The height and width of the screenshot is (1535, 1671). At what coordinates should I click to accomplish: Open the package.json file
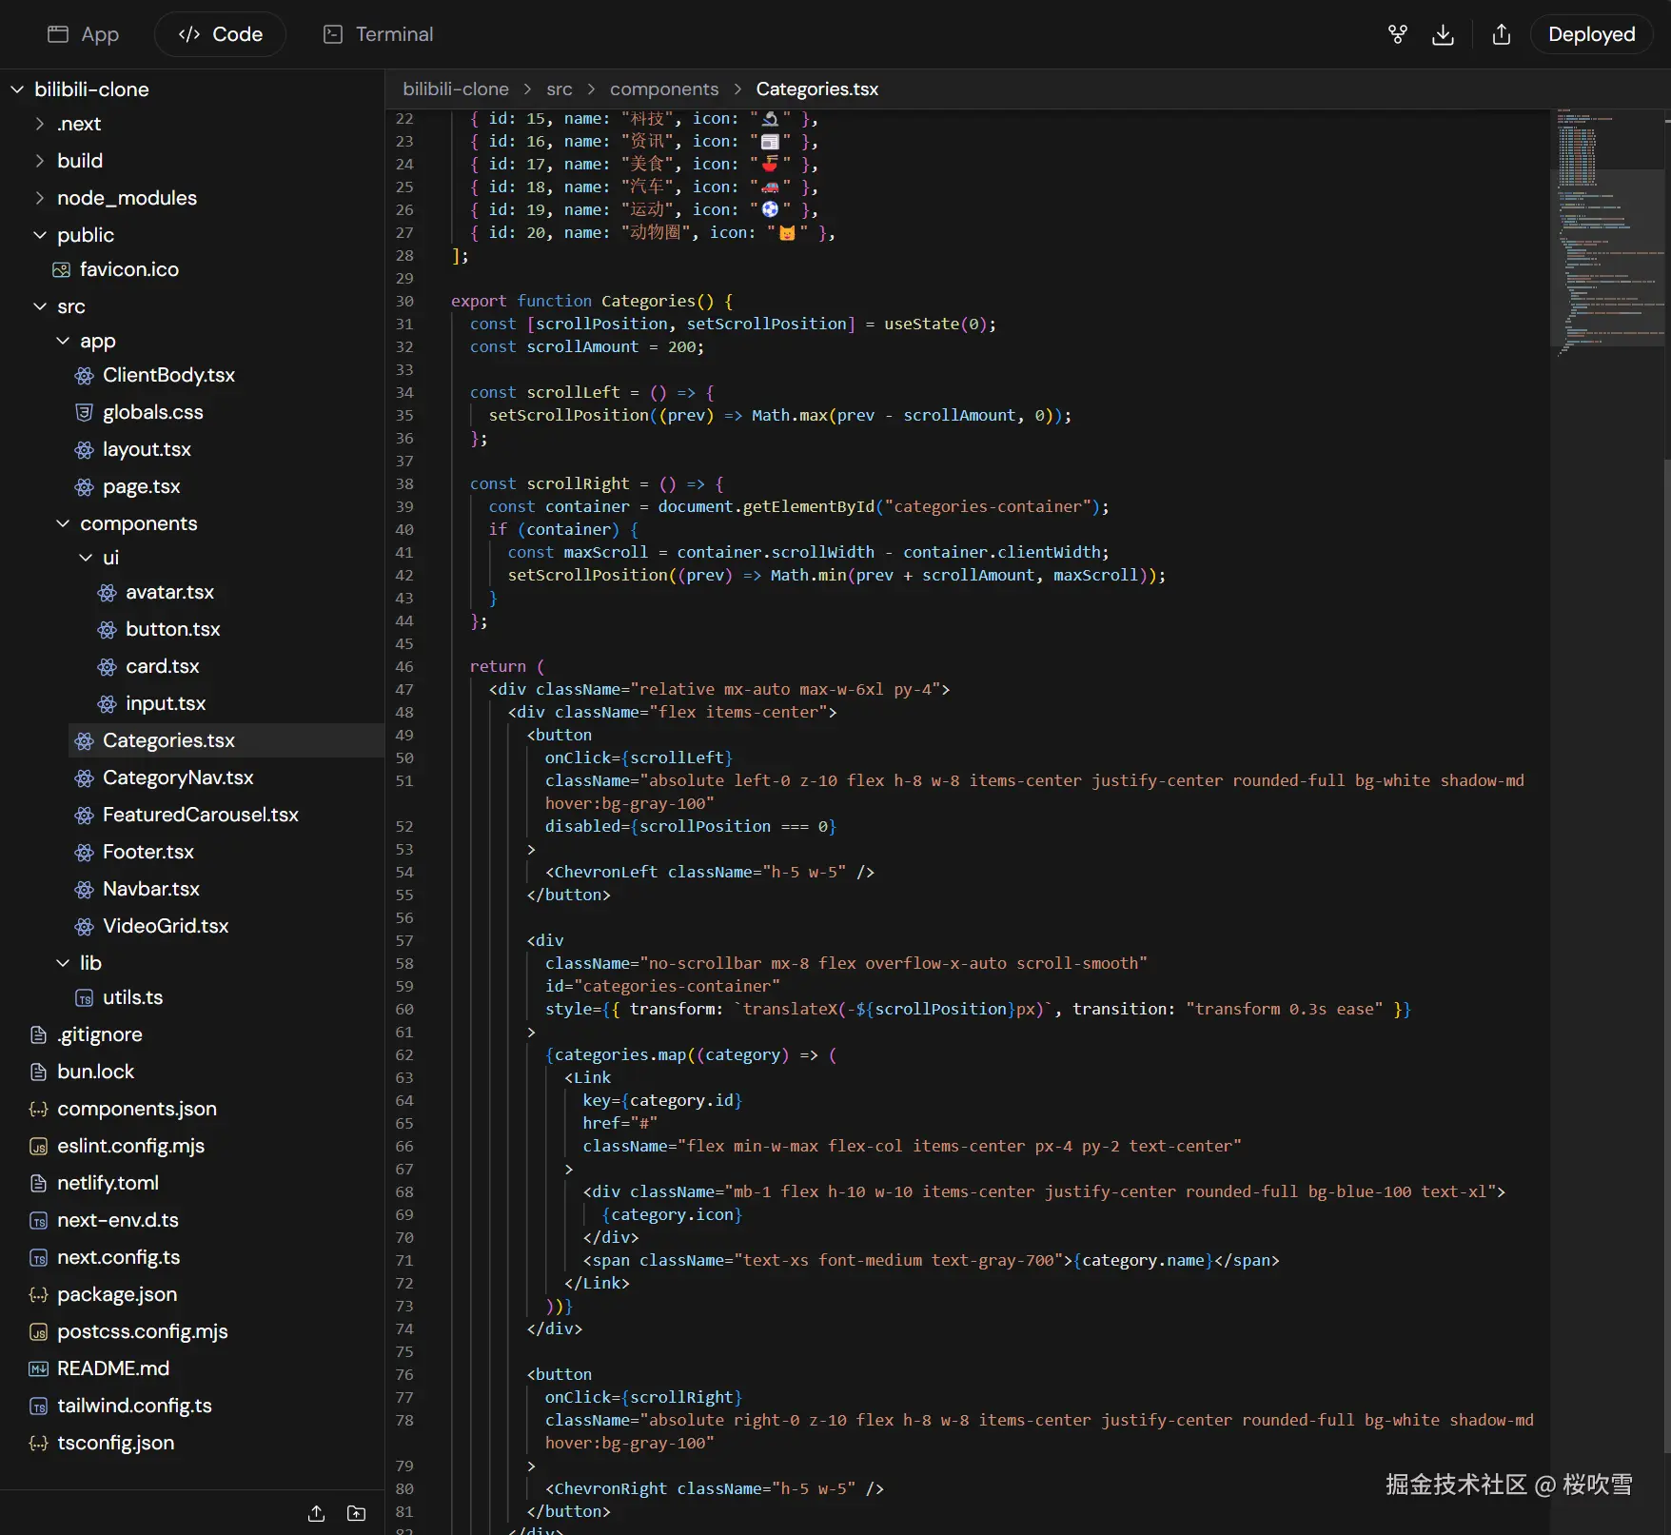point(116,1294)
